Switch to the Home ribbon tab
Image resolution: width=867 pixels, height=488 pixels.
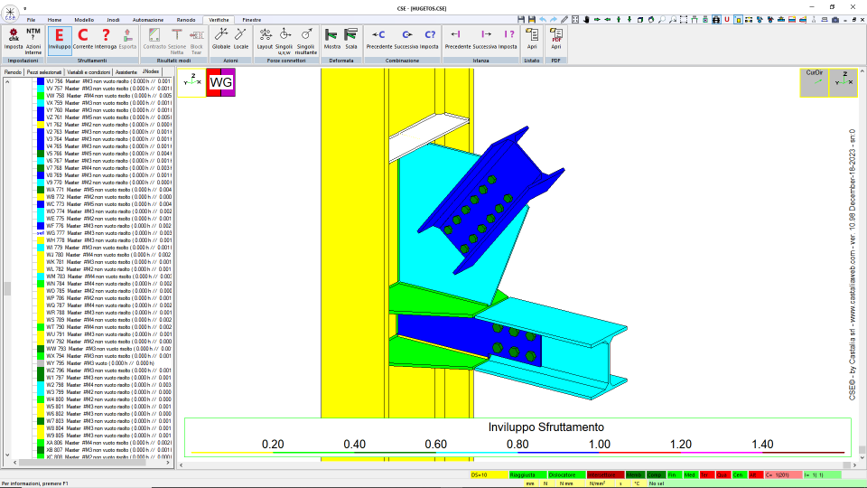coord(54,20)
